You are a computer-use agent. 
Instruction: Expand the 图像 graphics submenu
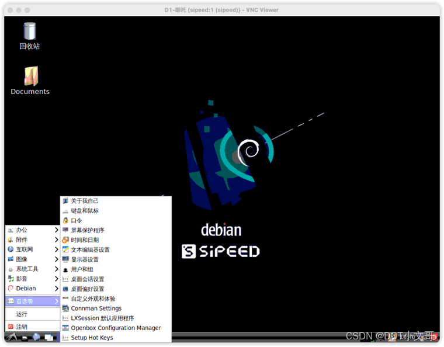(33, 259)
